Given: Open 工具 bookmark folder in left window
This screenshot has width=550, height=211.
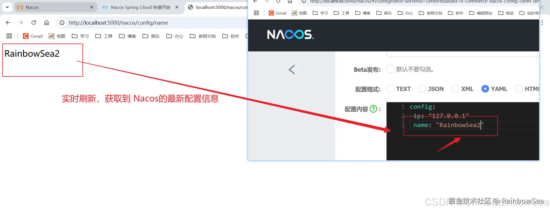Looking at the screenshot, I should pyautogui.click(x=104, y=36).
